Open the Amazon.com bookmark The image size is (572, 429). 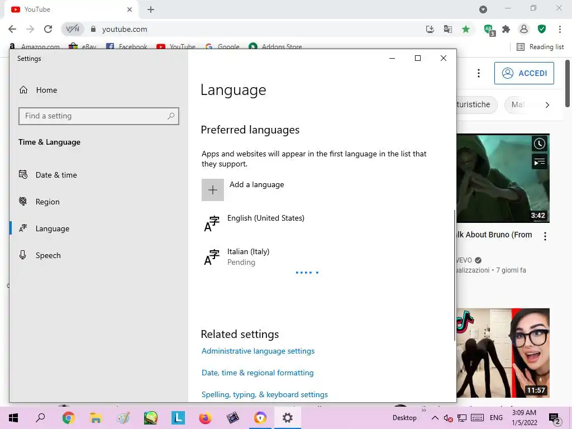pos(34,47)
